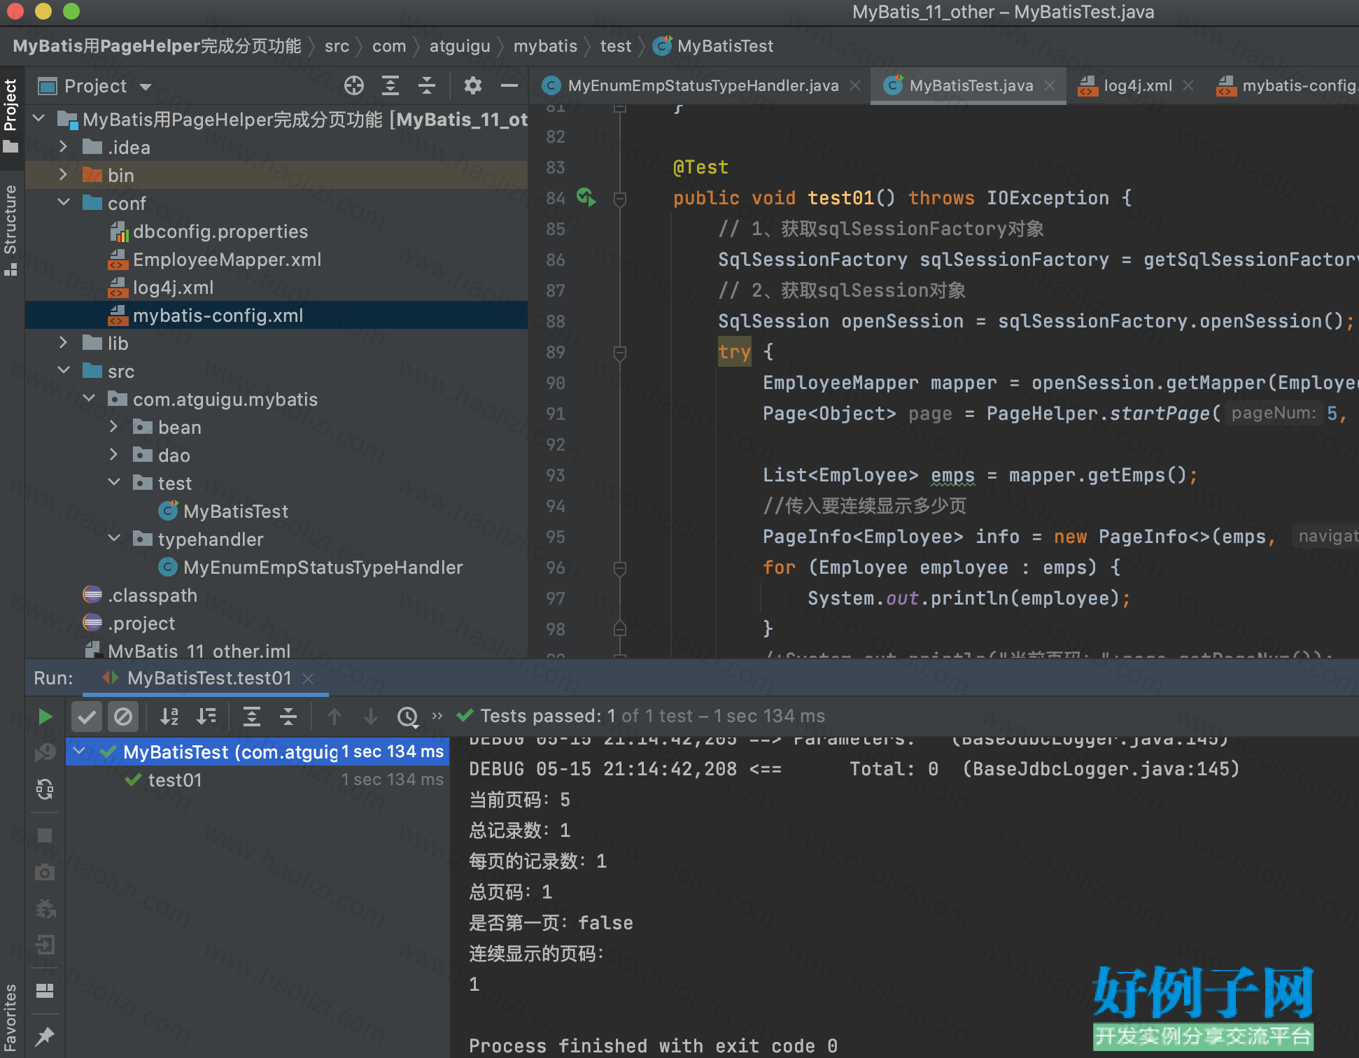The height and width of the screenshot is (1058, 1359).
Task: Collapse all test results
Action: 288,717
